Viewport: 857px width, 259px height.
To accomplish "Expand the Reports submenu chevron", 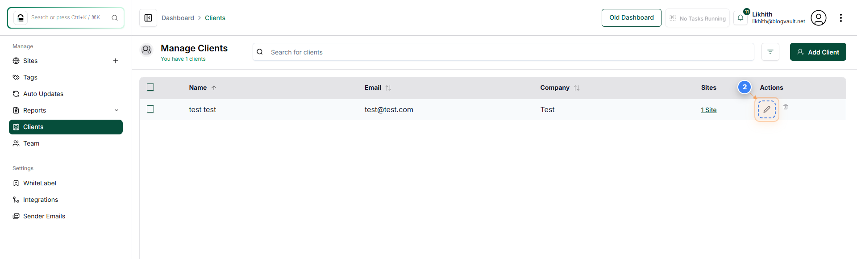I will 116,110.
